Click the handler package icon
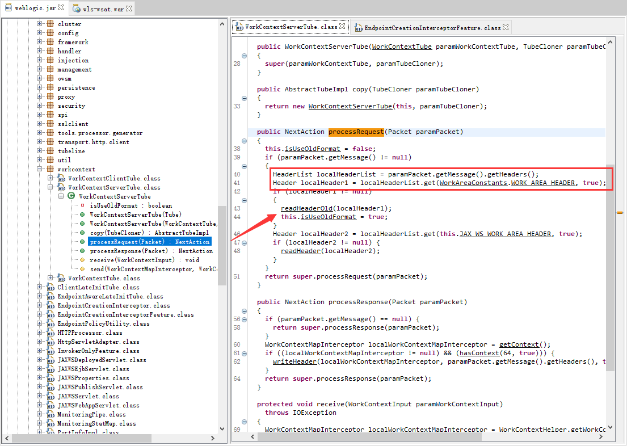Screen dimensions: 627x446 [x=51, y=51]
